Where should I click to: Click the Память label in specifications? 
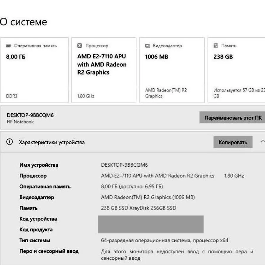(x=28, y=208)
